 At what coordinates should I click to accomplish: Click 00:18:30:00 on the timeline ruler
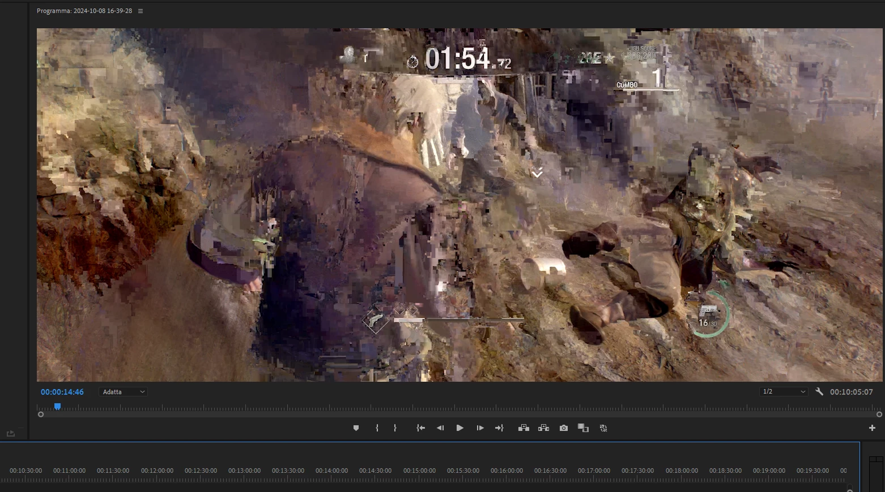coord(725,471)
